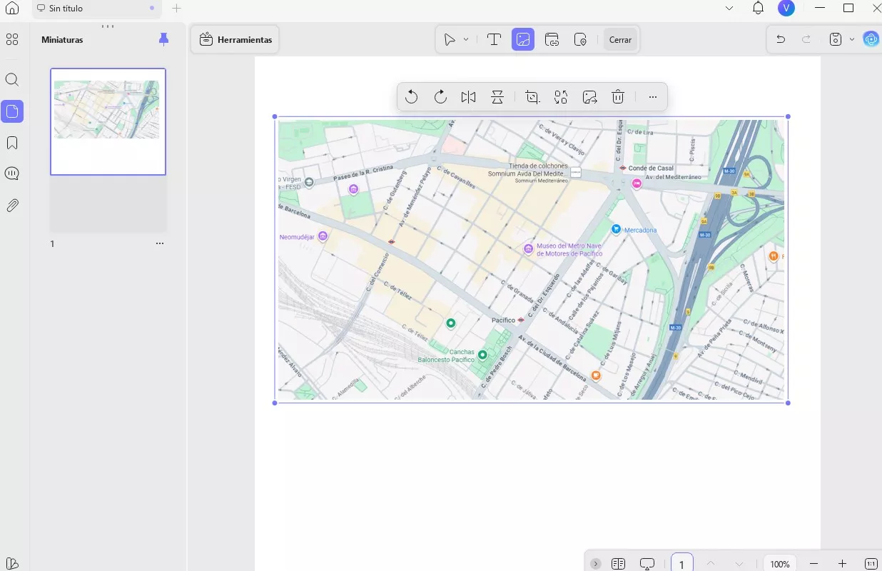882x571 pixels.
Task: Expand the save options dropdown
Action: pos(852,40)
